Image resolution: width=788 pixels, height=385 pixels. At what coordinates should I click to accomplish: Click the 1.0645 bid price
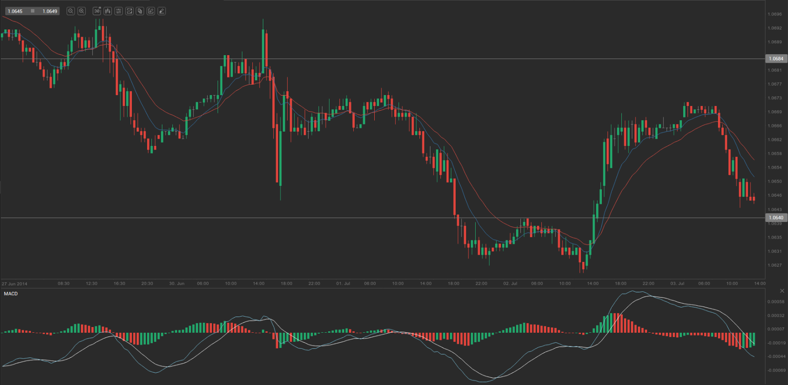[15, 11]
